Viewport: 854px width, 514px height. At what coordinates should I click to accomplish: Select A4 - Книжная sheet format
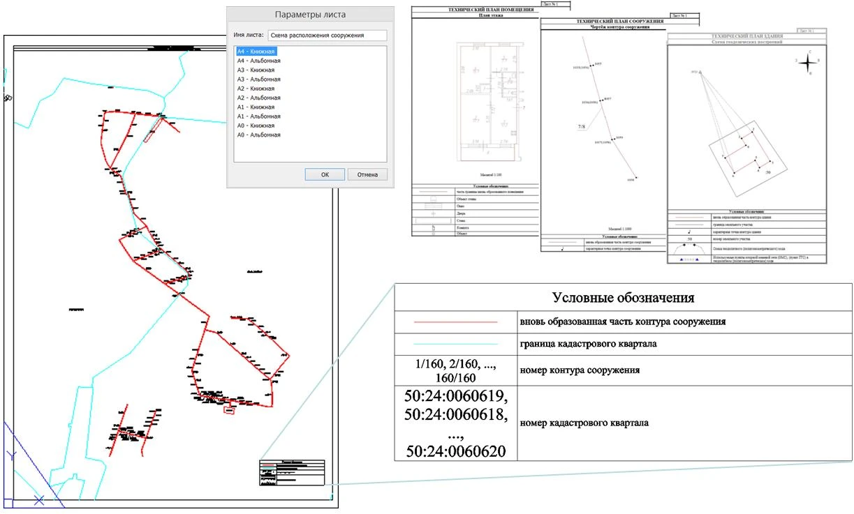click(256, 52)
